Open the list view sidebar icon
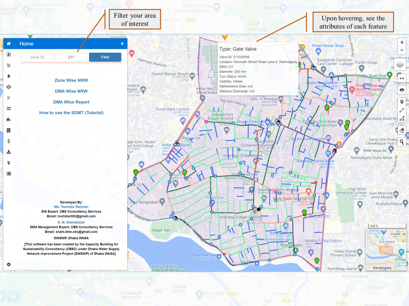 9,173
